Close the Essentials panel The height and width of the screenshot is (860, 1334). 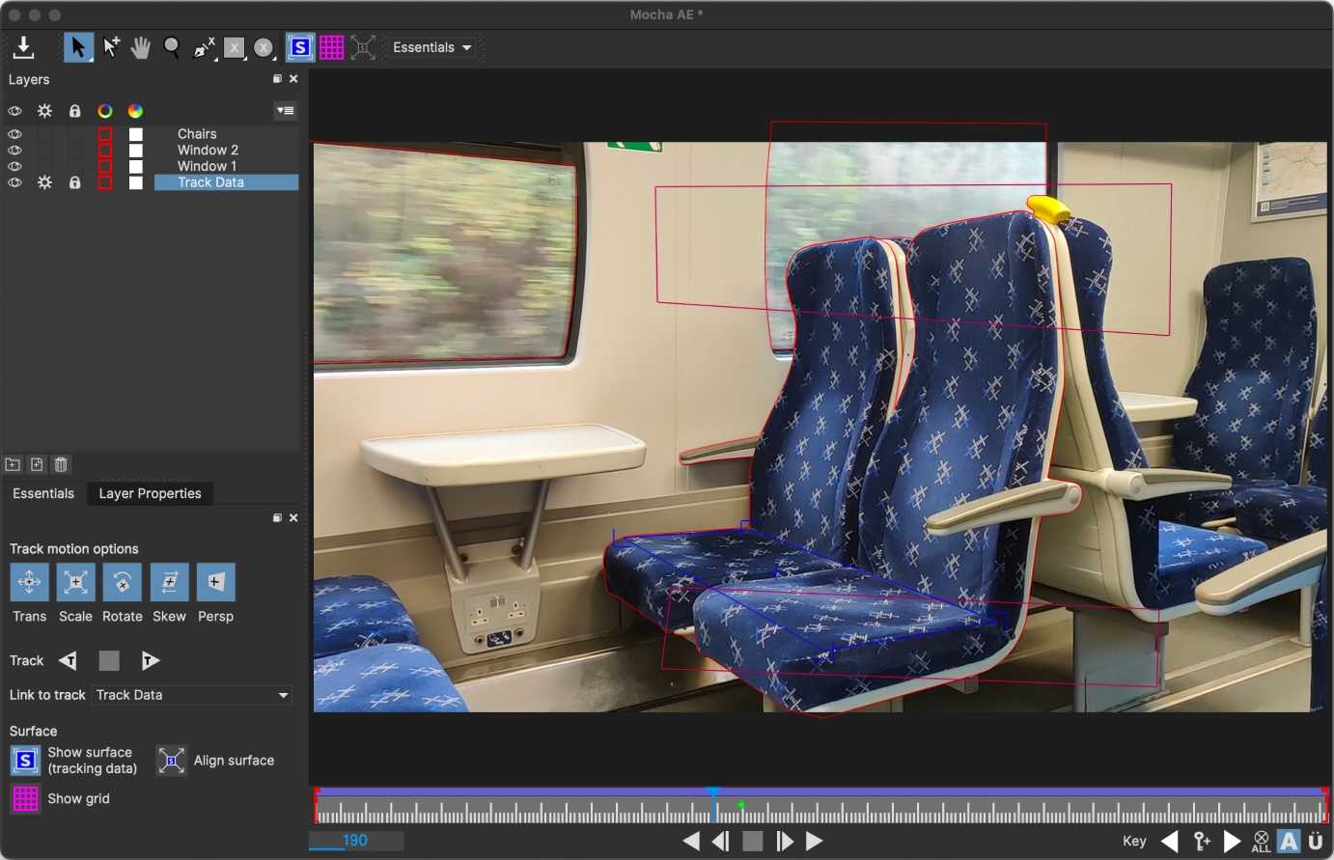pos(293,518)
